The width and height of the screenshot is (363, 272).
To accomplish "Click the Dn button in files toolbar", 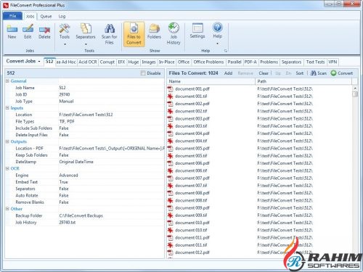I will [x=288, y=73].
